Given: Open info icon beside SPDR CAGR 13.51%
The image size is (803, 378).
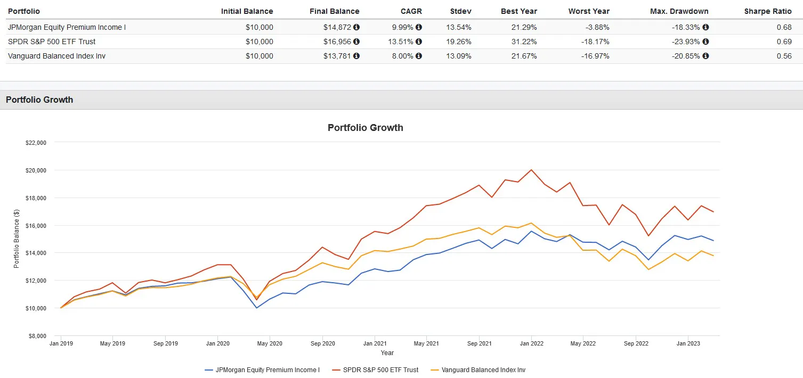Looking at the screenshot, I should [x=419, y=42].
